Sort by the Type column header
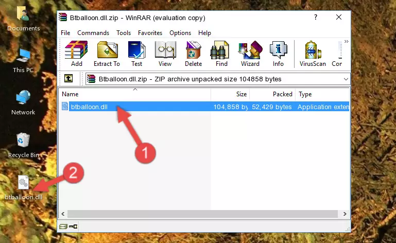Viewport: 396px width, 243px height. click(x=322, y=94)
